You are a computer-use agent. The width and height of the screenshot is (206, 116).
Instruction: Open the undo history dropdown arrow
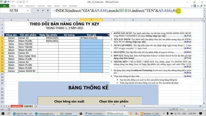click(x=10, y=2)
